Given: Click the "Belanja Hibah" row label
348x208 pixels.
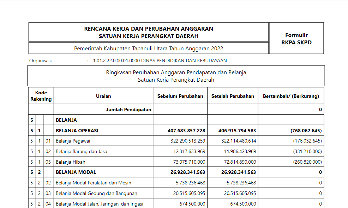Looking at the screenshot, I should [71, 162].
